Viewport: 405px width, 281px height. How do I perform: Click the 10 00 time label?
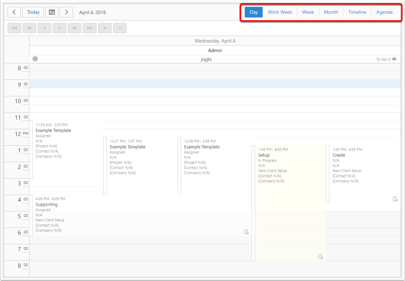coord(22,101)
